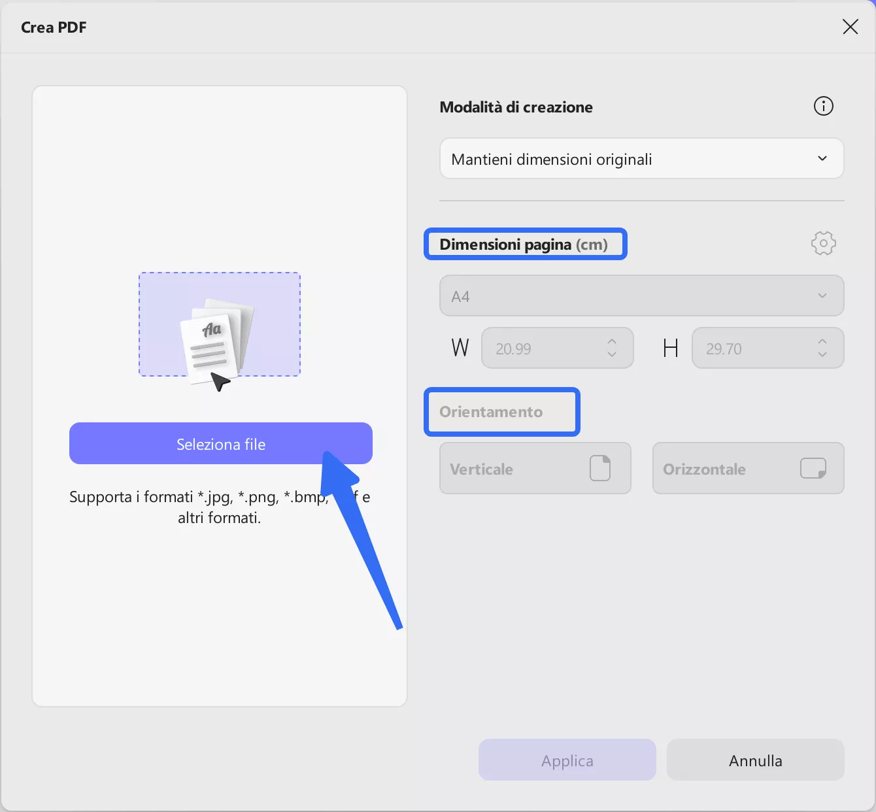The height and width of the screenshot is (812, 876).
Task: Click the file drop zone illustration
Action: (220, 325)
